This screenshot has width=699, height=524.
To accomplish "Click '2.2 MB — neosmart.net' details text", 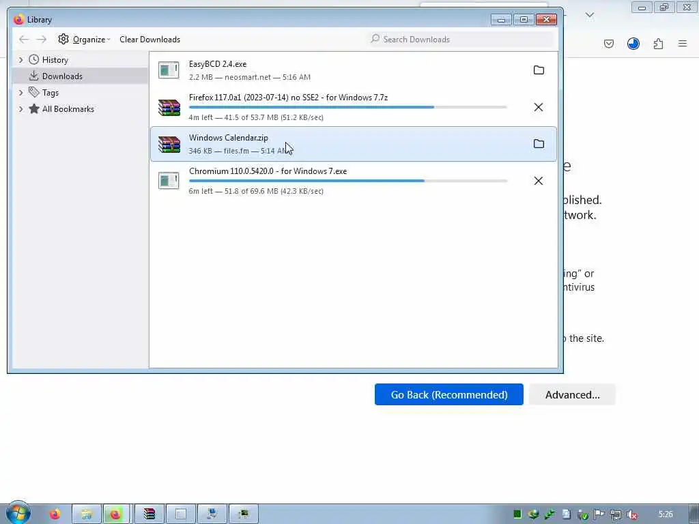I will click(x=249, y=77).
